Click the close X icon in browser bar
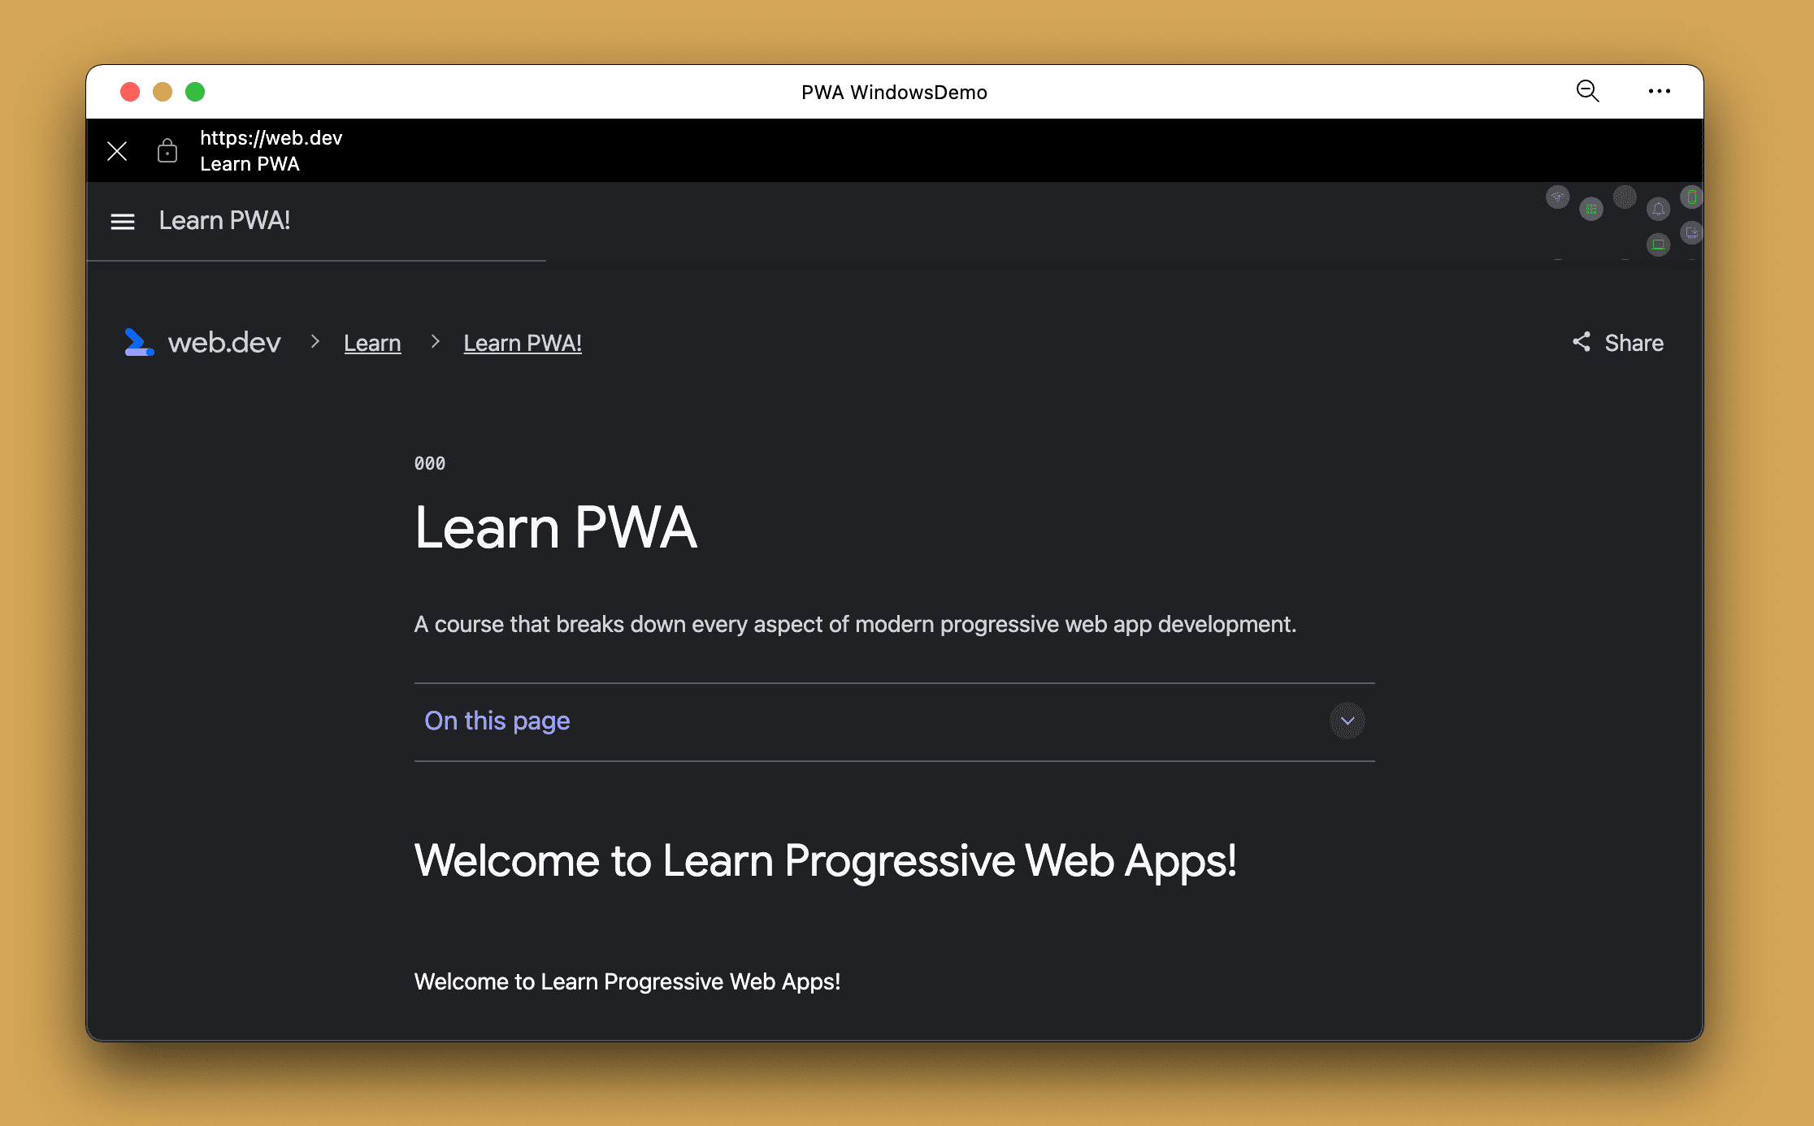The image size is (1814, 1126). point(115,150)
